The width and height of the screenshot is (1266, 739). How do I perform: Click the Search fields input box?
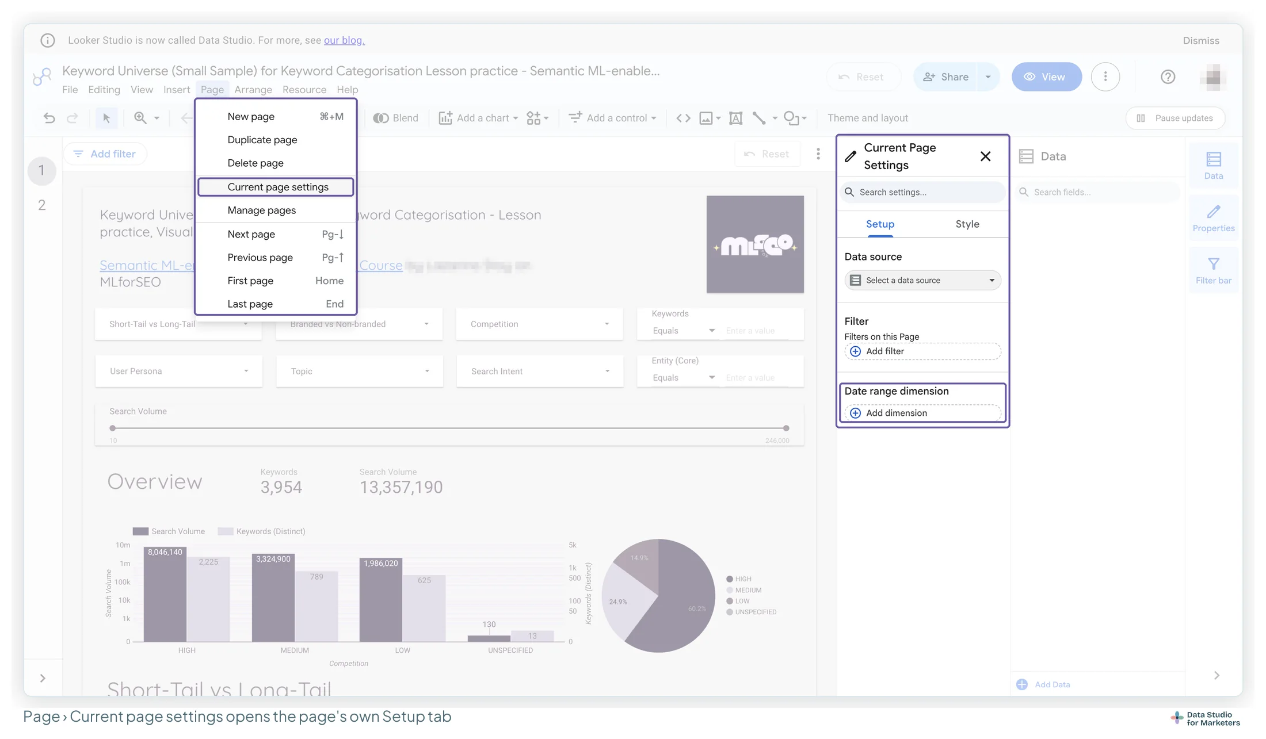[1097, 192]
